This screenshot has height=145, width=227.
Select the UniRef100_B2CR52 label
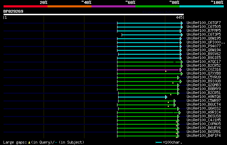(x=204, y=66)
